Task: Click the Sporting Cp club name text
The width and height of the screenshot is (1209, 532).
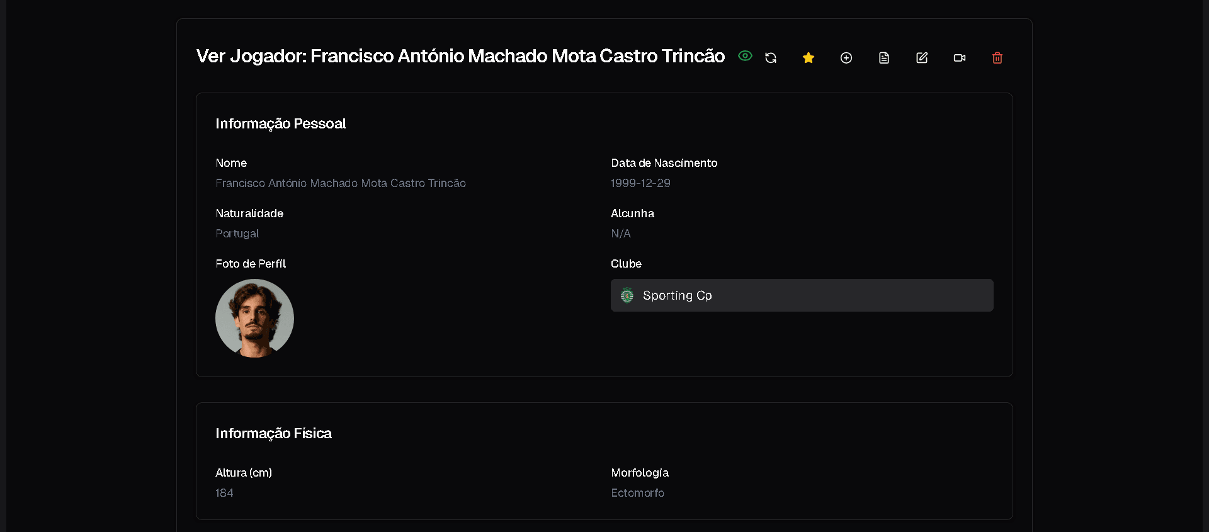Action: pos(677,295)
